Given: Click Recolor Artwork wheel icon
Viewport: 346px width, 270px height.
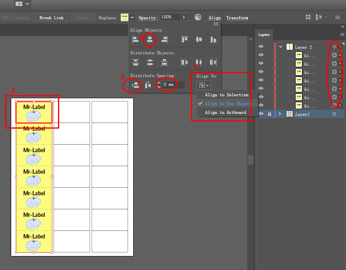Looking at the screenshot, I should point(198,17).
